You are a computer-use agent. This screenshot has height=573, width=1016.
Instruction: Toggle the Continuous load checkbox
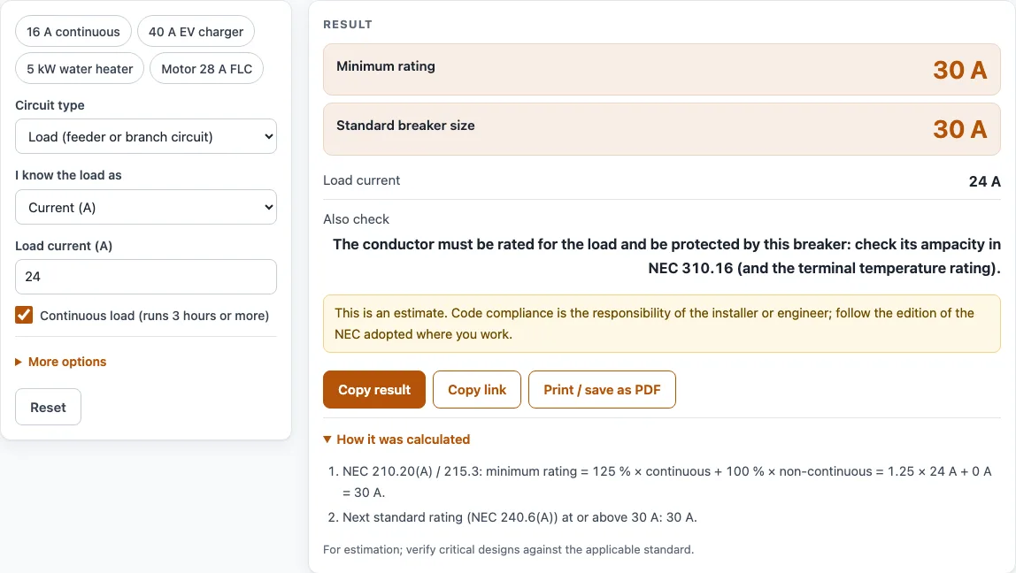[x=24, y=316]
